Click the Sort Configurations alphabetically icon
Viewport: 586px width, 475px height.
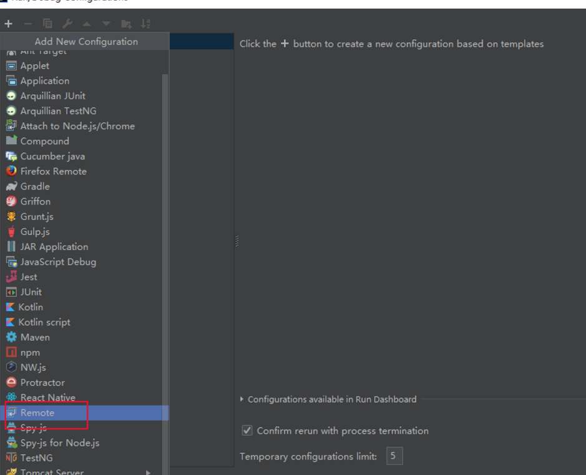pyautogui.click(x=146, y=24)
